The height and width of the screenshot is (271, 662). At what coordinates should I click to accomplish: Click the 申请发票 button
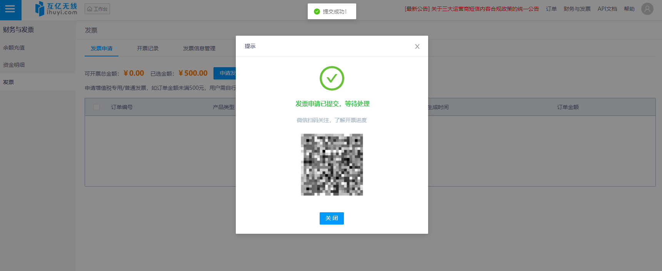[x=225, y=73]
